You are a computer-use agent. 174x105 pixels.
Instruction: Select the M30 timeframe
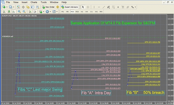[77, 12]
